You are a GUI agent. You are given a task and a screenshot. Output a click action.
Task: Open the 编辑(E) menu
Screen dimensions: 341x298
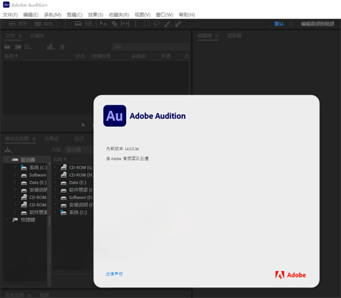31,15
